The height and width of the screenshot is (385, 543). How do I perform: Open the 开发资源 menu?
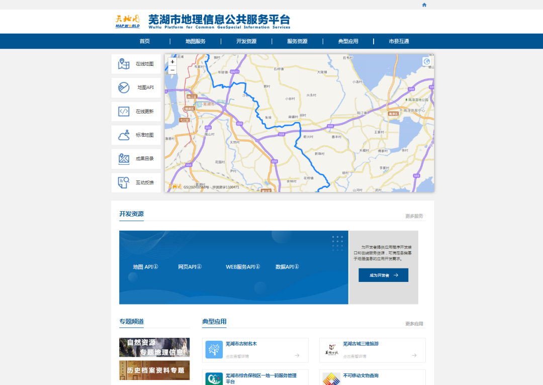[246, 41]
